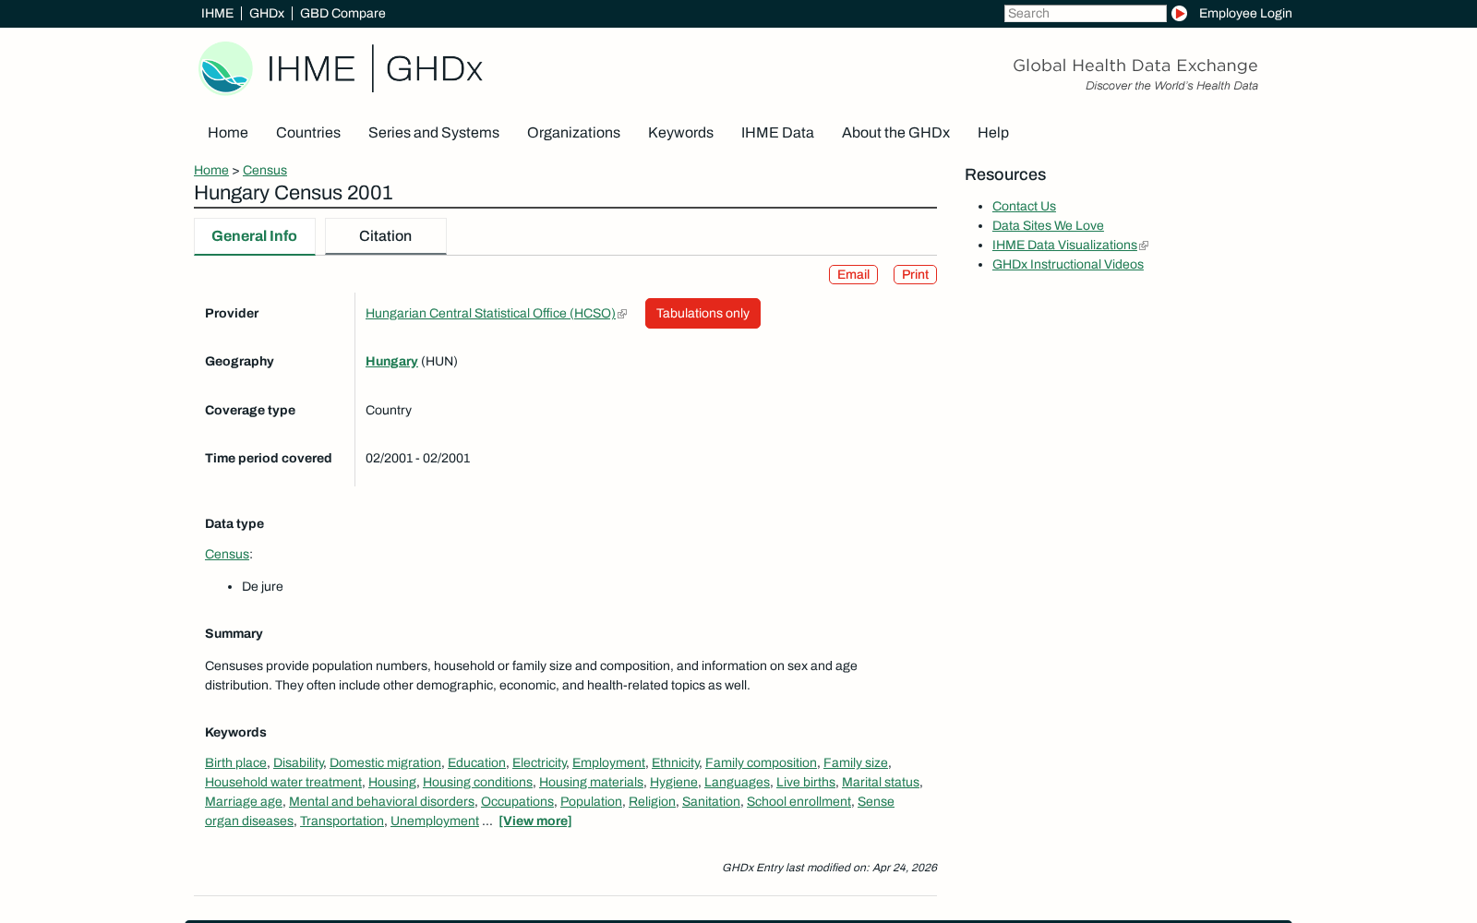
Task: Open the Ethnicity keyword link
Action: click(676, 763)
